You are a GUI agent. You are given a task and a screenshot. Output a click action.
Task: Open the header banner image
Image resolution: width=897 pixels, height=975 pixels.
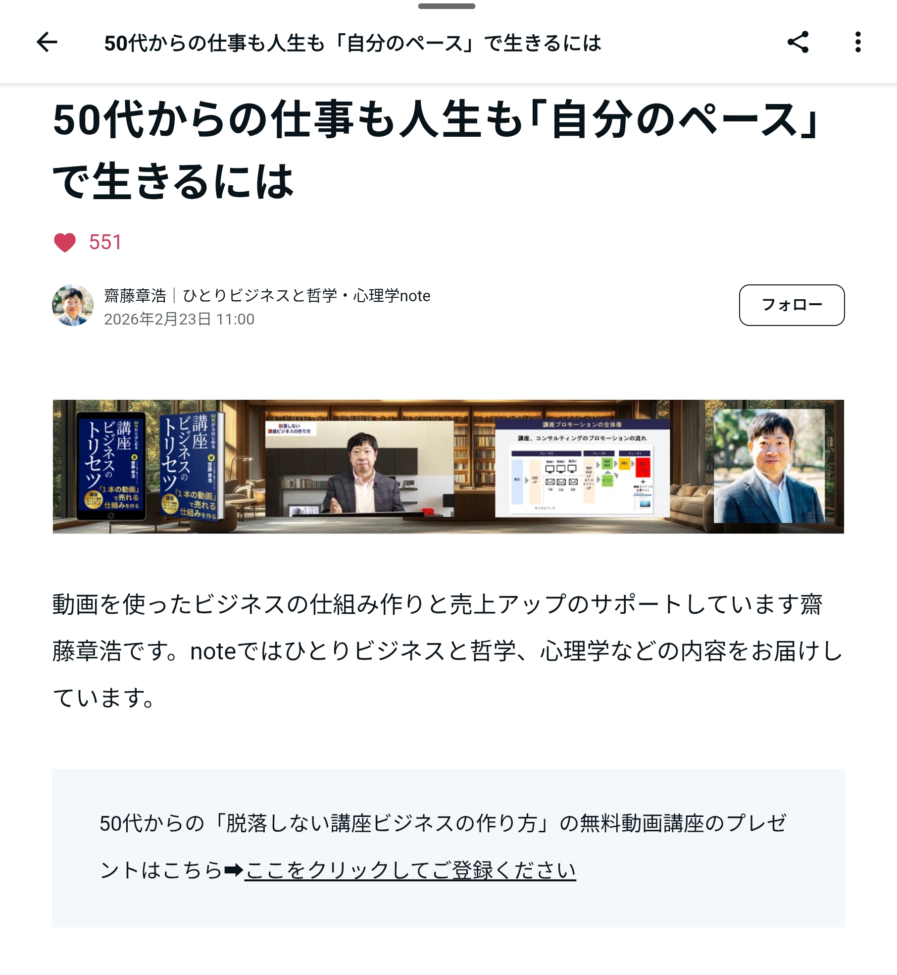448,466
